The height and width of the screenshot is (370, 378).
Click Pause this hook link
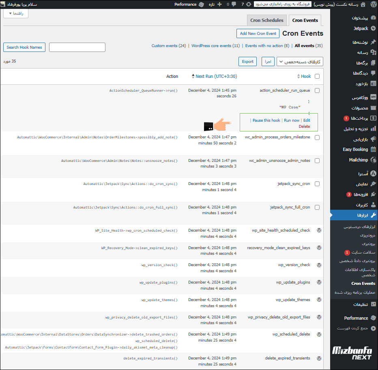[x=266, y=120]
